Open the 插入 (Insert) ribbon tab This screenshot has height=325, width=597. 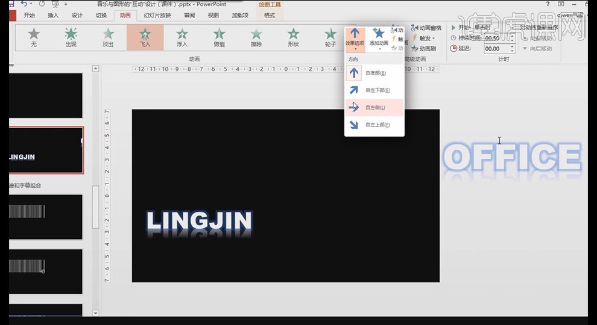click(53, 15)
